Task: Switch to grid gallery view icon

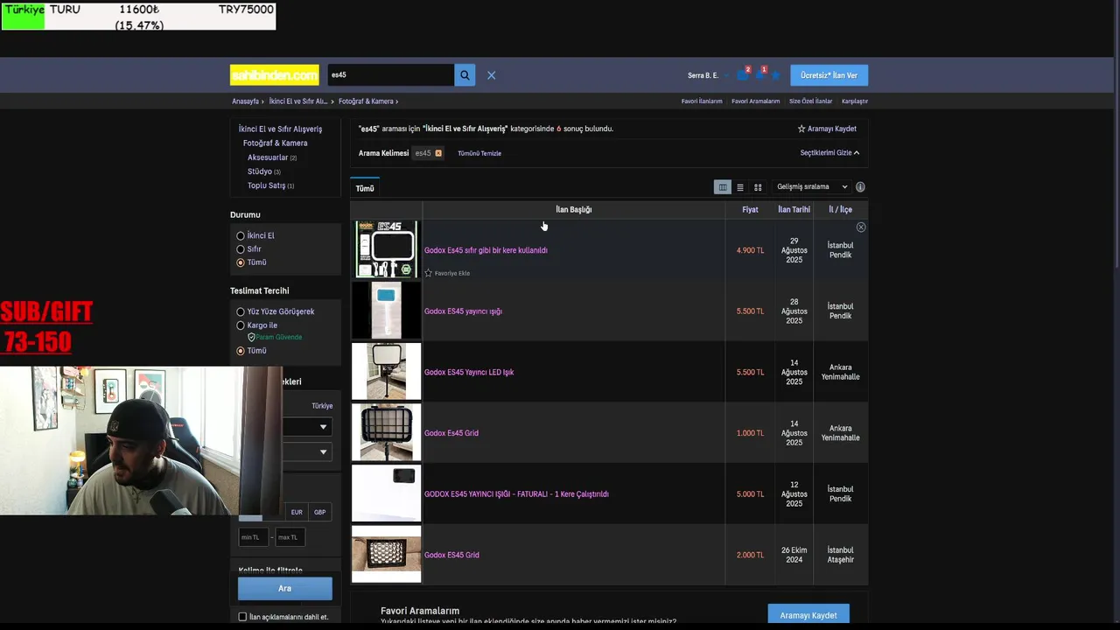Action: pos(758,187)
